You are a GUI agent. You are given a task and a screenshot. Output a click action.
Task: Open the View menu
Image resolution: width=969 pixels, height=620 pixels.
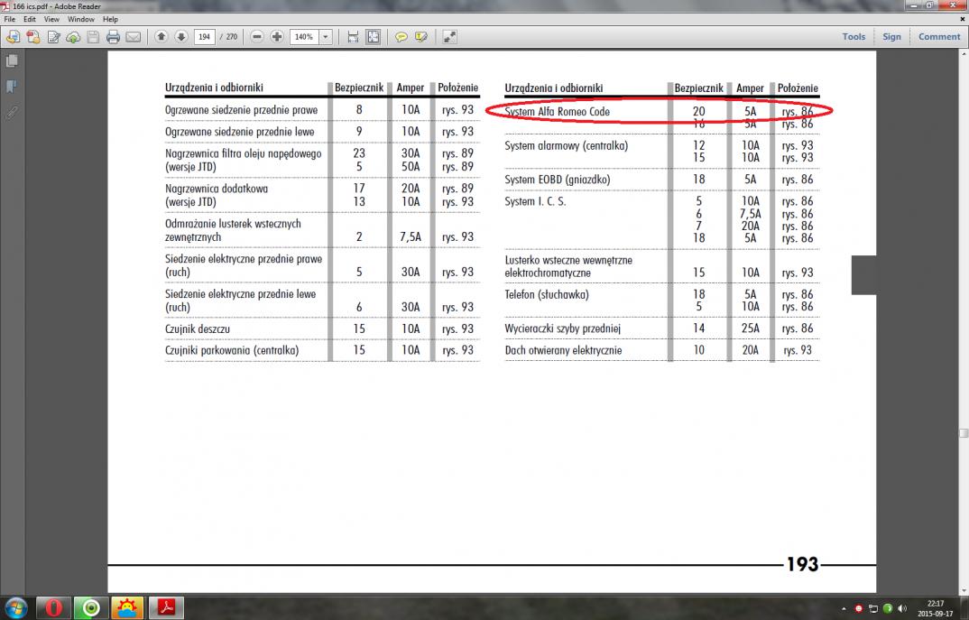tap(52, 19)
